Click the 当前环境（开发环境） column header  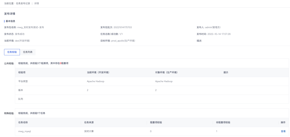[98, 73]
